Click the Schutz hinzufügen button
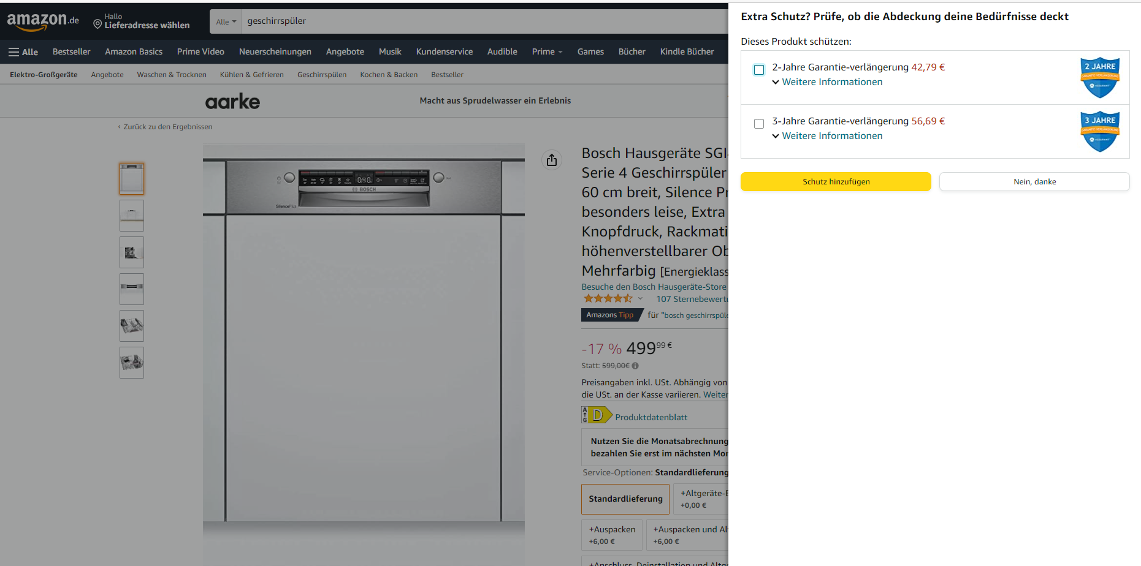The height and width of the screenshot is (566, 1141). click(836, 181)
